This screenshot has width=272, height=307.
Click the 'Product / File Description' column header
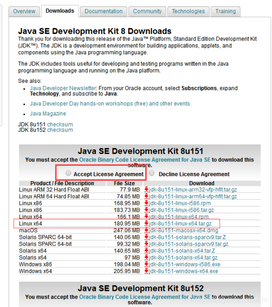coord(62,183)
